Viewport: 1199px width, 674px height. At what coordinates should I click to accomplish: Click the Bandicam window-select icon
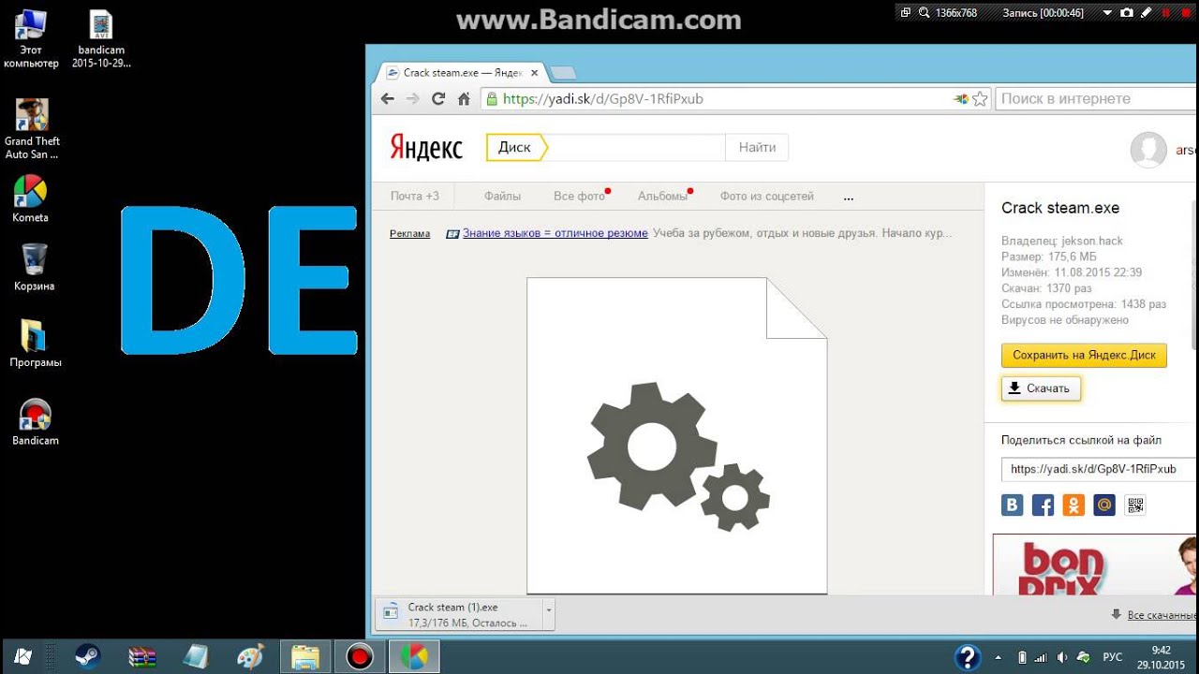pyautogui.click(x=905, y=13)
